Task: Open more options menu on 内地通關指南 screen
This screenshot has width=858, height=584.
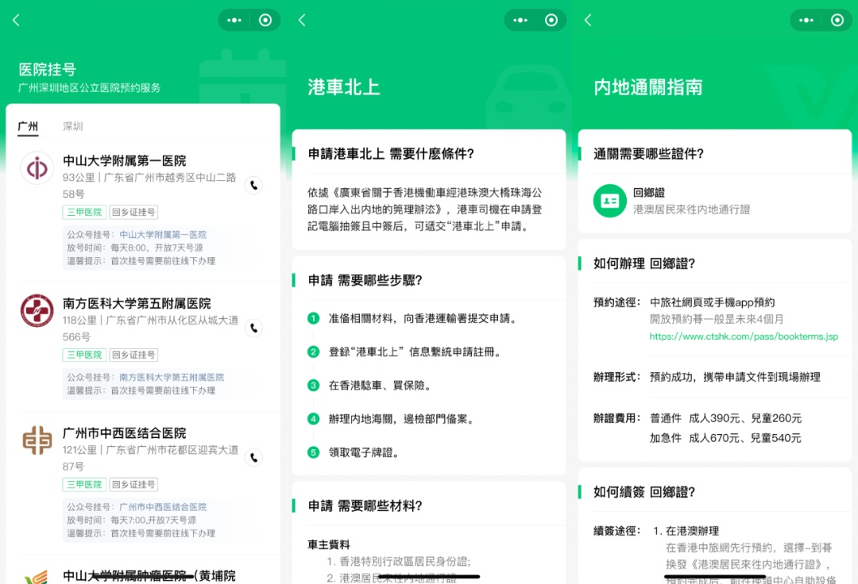Action: (806, 20)
